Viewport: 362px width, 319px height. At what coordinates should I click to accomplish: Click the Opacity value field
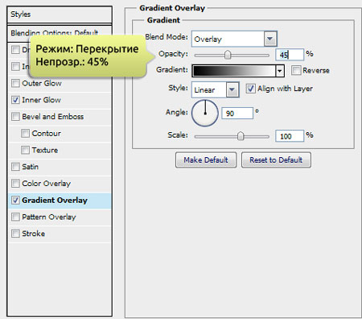[x=290, y=55]
